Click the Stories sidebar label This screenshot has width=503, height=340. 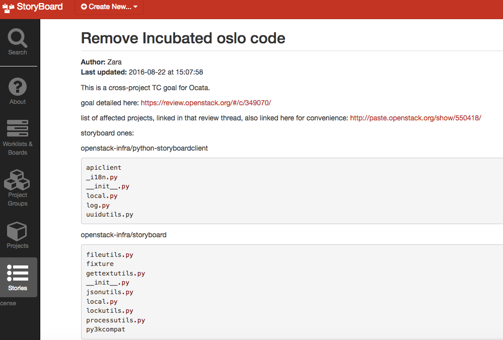(x=18, y=288)
